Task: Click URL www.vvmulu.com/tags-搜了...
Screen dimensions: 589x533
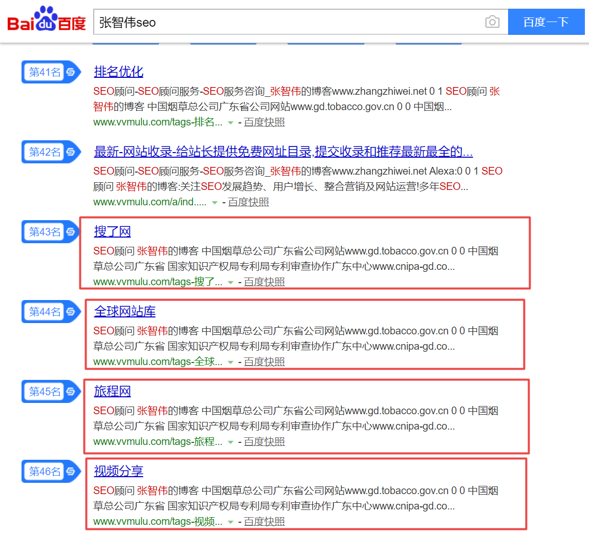Action: point(158,282)
